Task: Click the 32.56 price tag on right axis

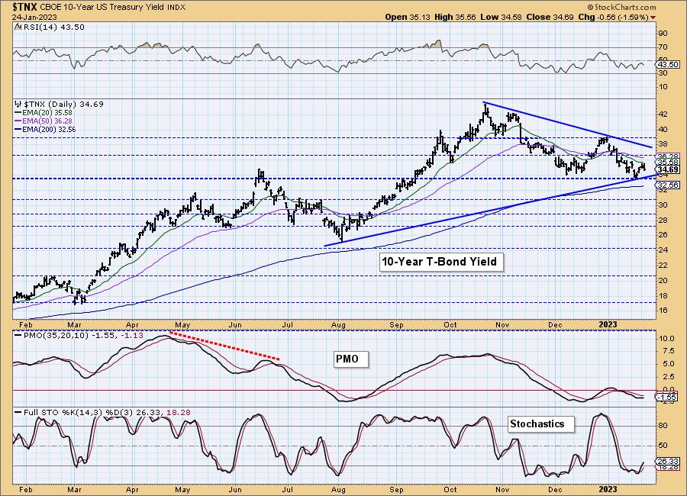Action: (668, 185)
